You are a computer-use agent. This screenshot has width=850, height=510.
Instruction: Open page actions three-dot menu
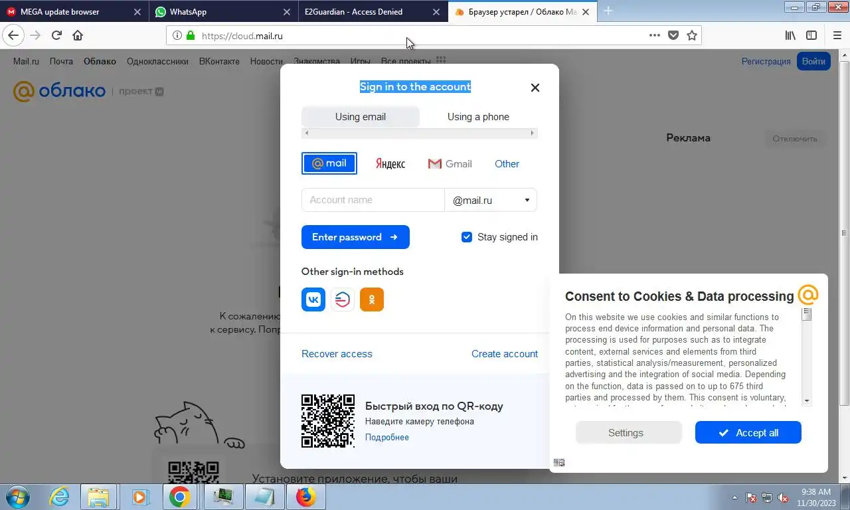click(x=655, y=35)
